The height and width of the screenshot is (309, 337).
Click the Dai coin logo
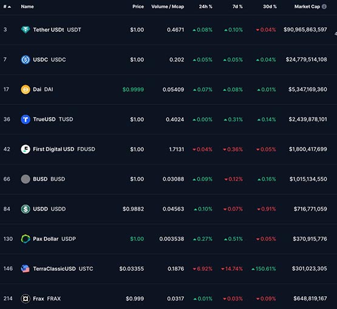(x=26, y=89)
